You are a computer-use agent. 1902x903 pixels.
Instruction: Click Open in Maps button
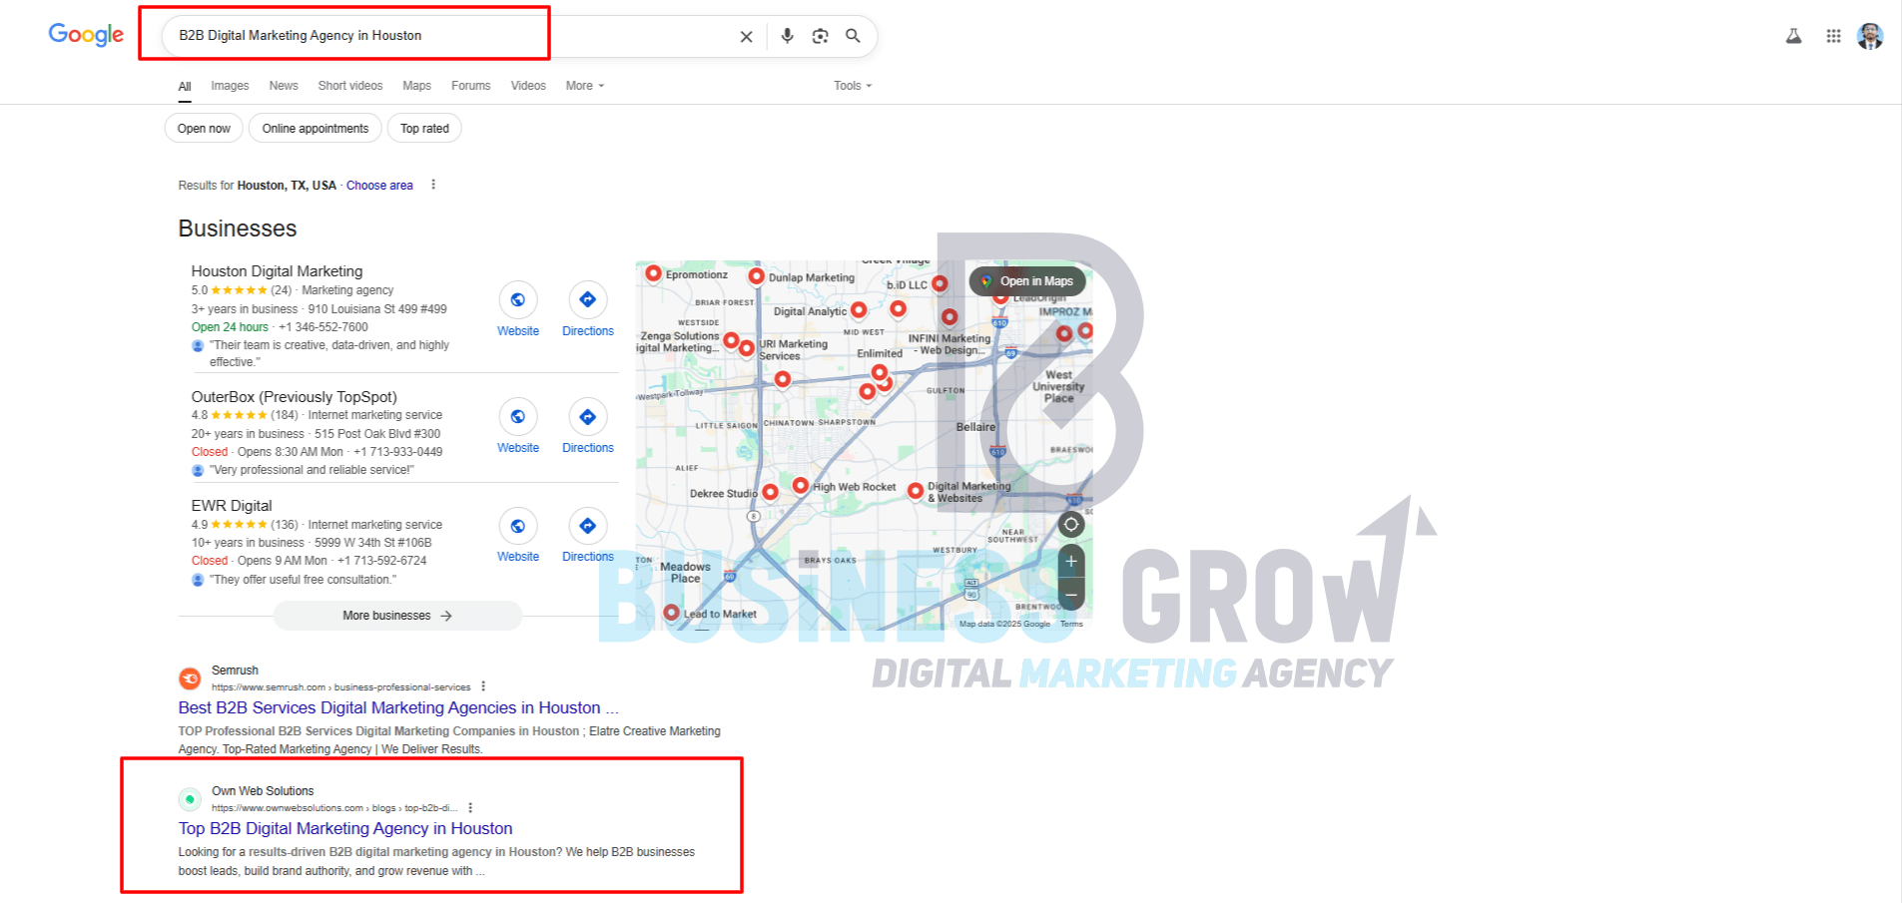(x=1027, y=281)
